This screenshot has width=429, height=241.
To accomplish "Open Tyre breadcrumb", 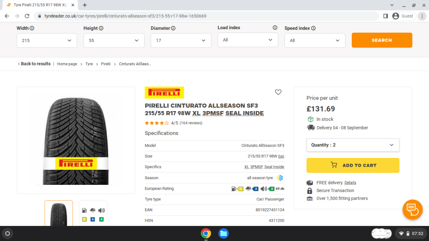I will point(89,64).
